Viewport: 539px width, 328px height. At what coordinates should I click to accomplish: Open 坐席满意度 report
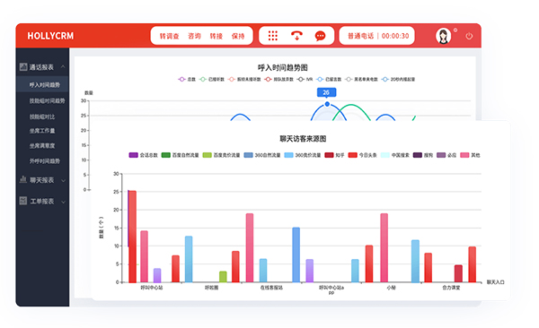[42, 145]
